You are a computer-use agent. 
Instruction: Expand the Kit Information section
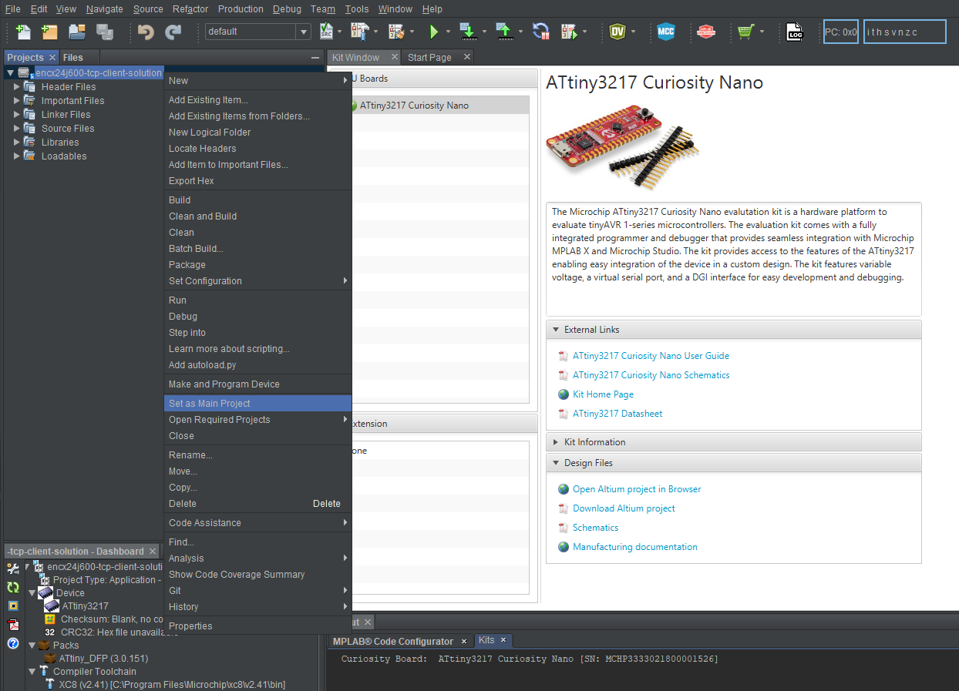point(555,442)
